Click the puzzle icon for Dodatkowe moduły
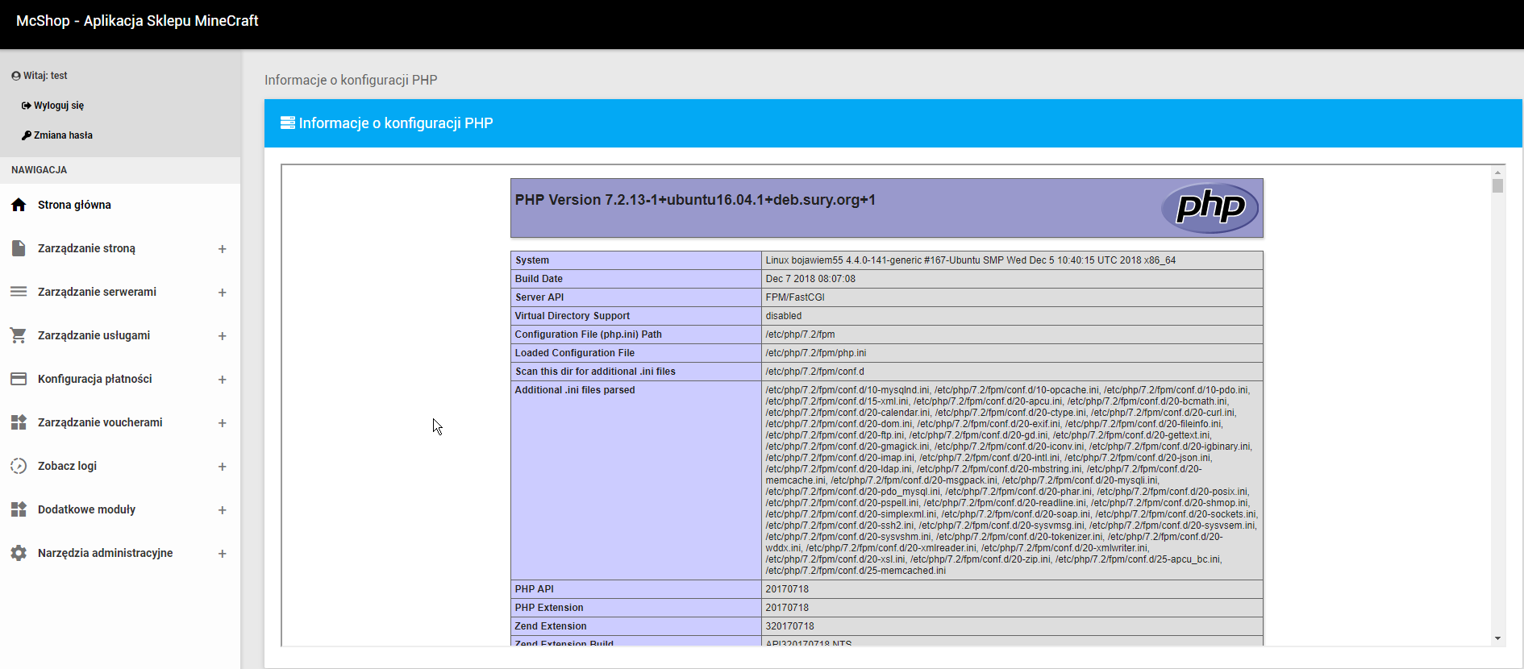Viewport: 1524px width, 669px height. (19, 509)
